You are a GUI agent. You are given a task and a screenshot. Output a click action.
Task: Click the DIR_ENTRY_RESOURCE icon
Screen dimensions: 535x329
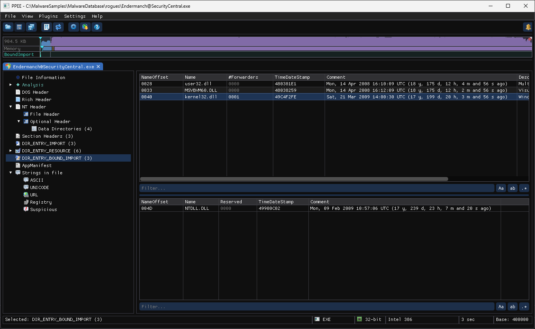pyautogui.click(x=18, y=151)
